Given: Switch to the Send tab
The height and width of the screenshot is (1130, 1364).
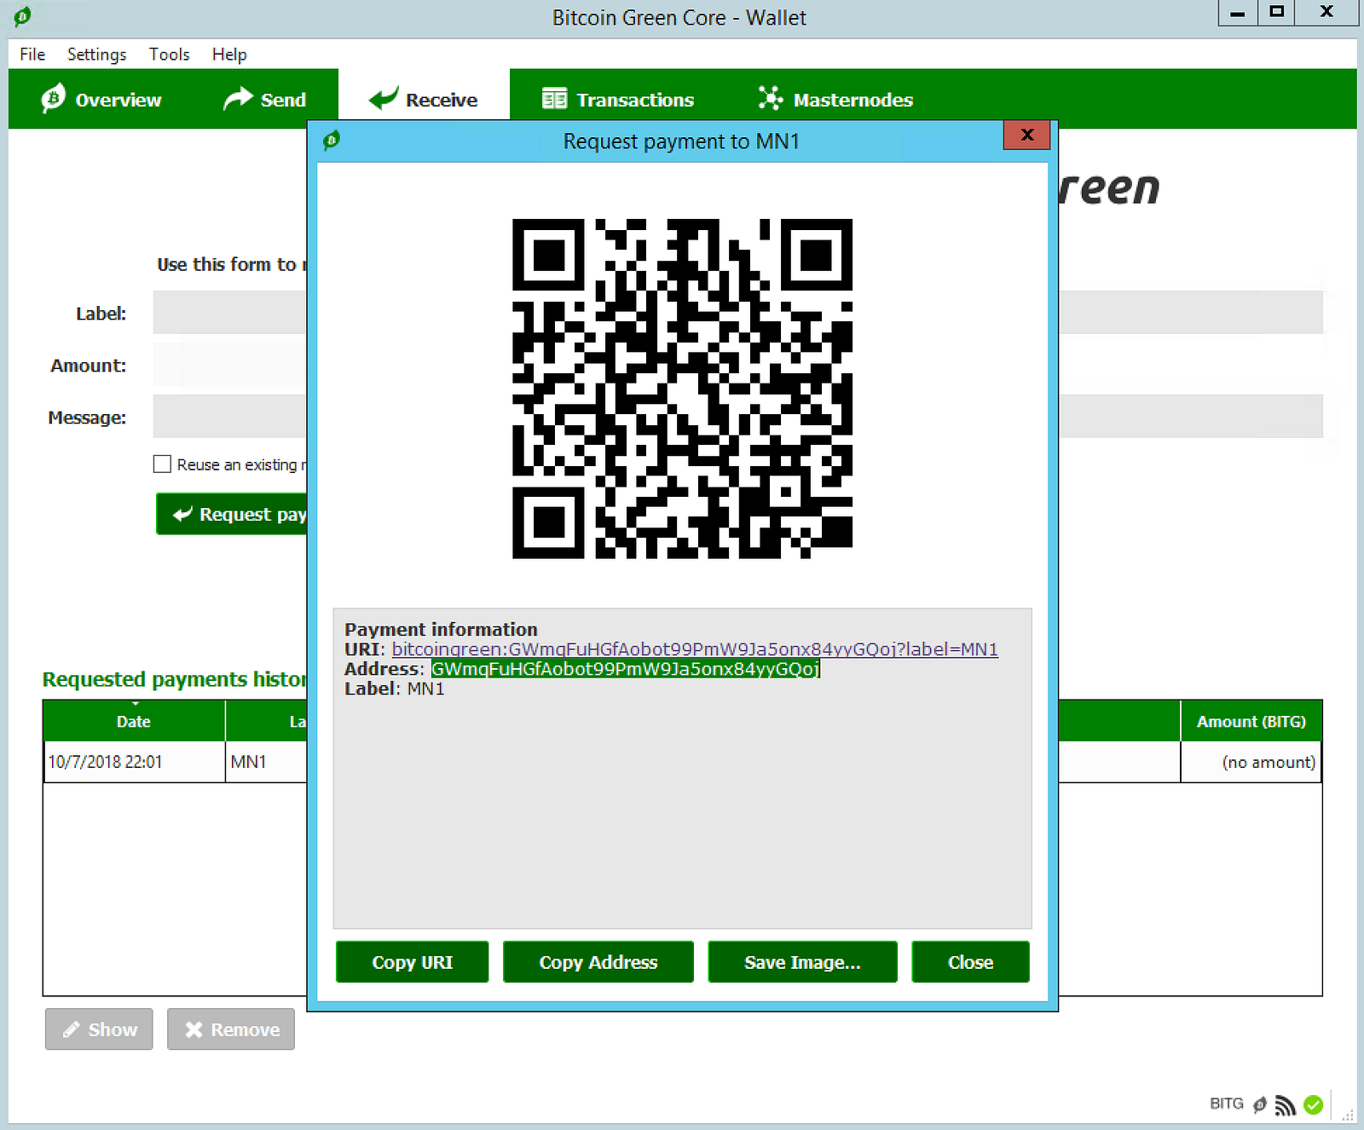Looking at the screenshot, I should (264, 100).
